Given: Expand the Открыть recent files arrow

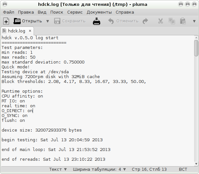Looking at the screenshot, I should 47,21.
